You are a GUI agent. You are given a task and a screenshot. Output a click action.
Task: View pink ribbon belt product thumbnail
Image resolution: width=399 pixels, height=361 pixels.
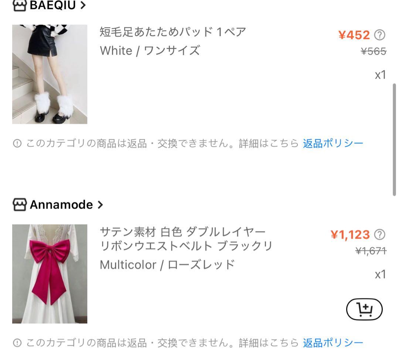pos(50,274)
